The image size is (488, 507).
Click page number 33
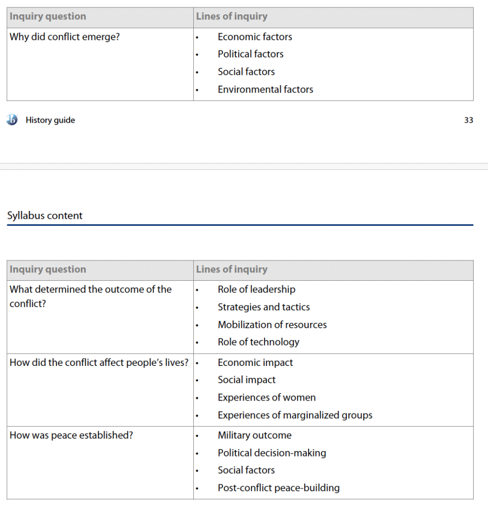[x=469, y=120]
